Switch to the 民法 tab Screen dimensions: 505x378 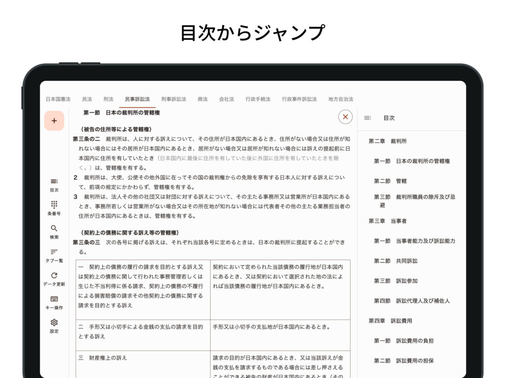(x=87, y=99)
